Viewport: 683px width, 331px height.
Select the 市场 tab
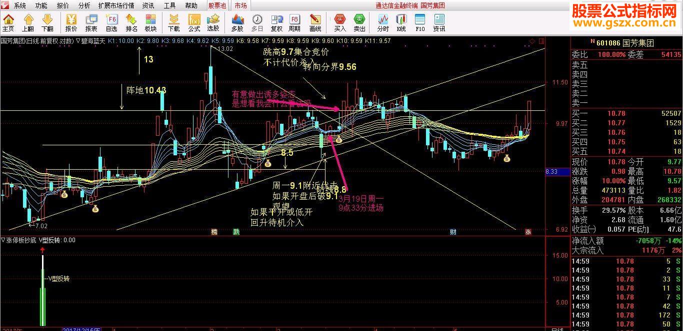pos(240,5)
